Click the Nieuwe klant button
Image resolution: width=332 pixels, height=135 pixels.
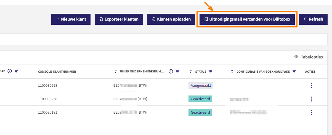pyautogui.click(x=71, y=19)
